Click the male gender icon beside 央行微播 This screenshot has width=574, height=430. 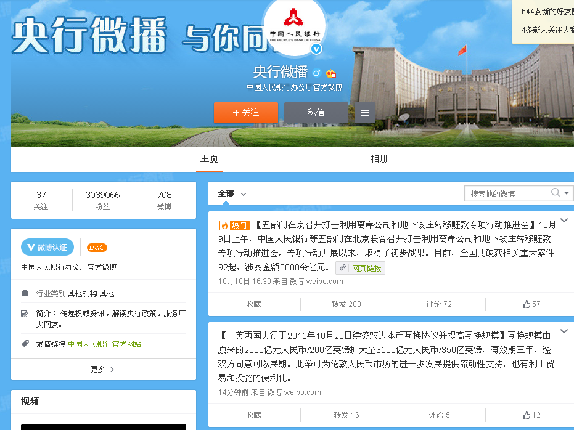coord(317,73)
